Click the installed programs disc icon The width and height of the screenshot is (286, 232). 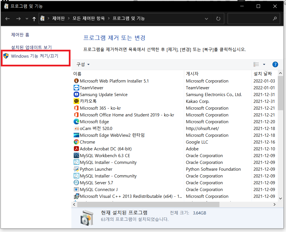pyautogui.click(x=87, y=218)
